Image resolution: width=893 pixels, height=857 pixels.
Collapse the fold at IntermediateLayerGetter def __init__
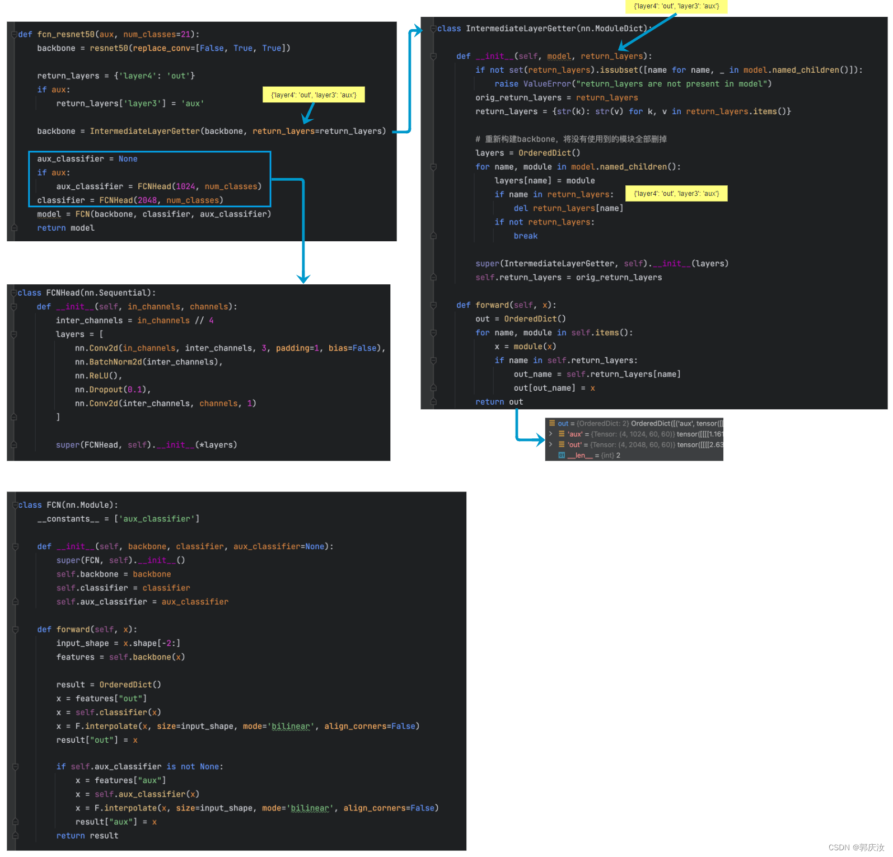(433, 56)
